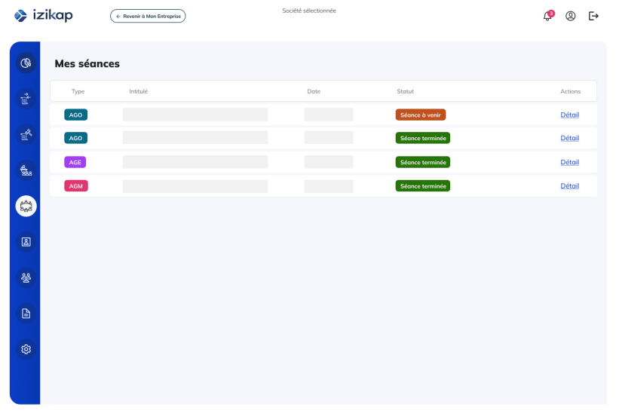Click the 'Date' column header
The image size is (619, 416).
(314, 91)
